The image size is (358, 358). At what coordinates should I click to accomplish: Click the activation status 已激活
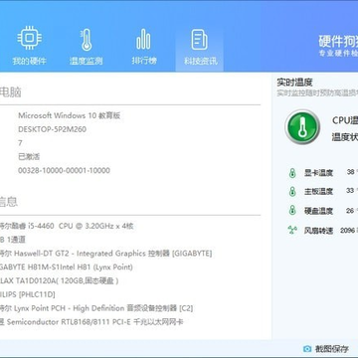[x=29, y=157]
